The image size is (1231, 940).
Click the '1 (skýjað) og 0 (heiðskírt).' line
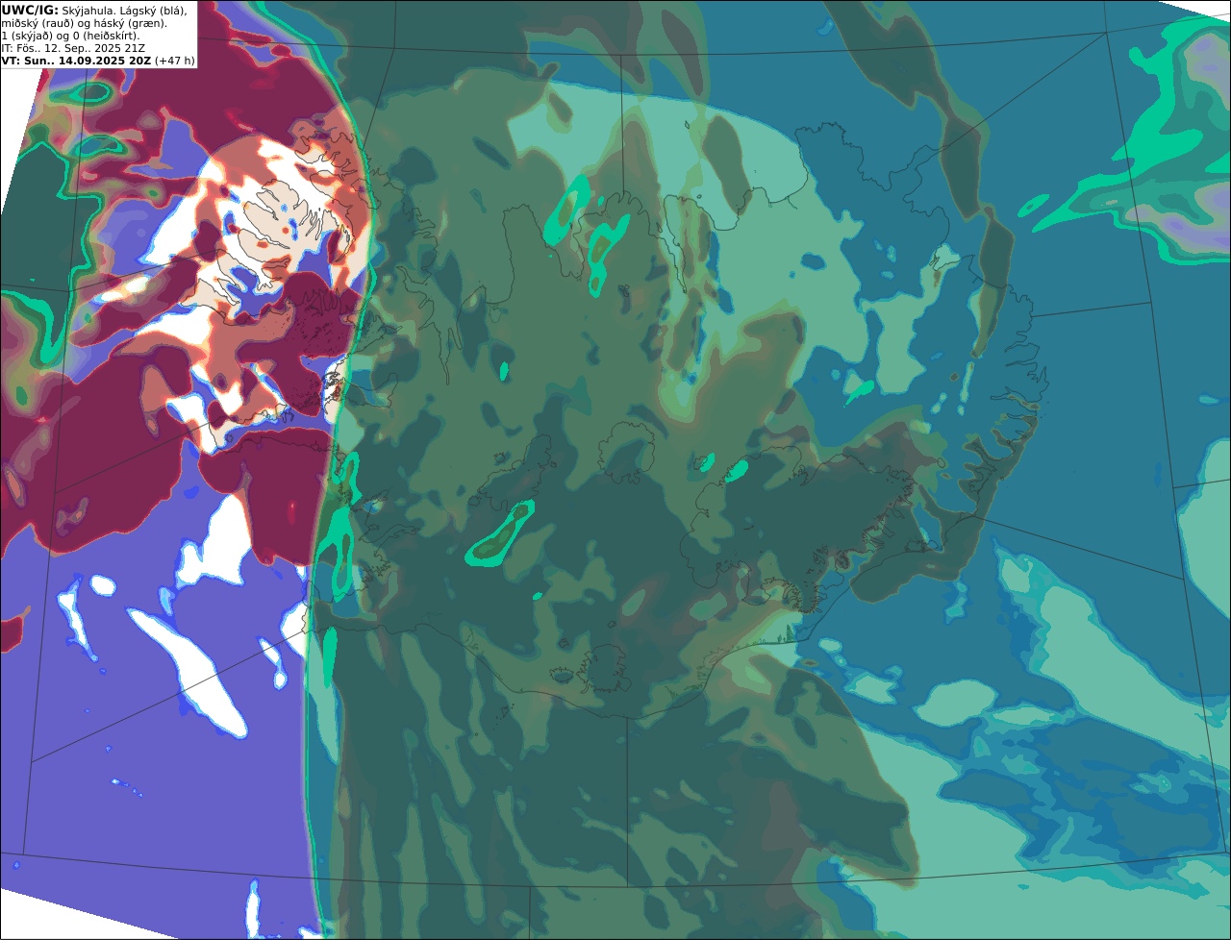point(71,35)
